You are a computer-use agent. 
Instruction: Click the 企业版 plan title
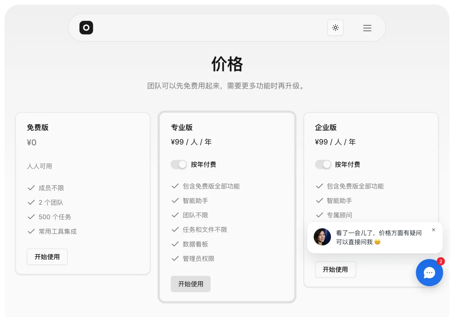point(326,127)
